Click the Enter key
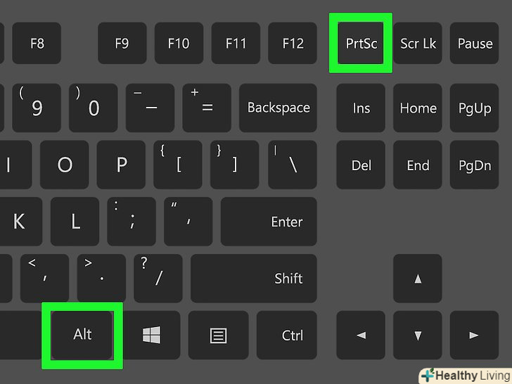512x384 pixels. tap(269, 222)
